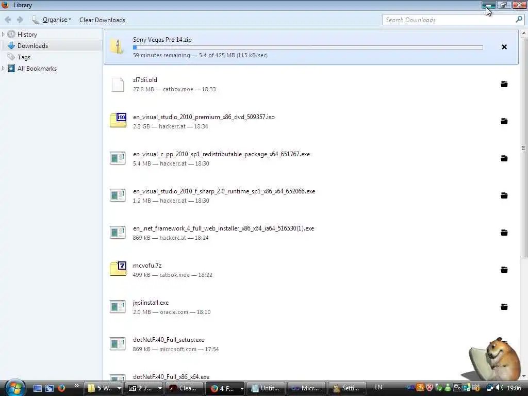Screen dimensions: 528x396
Task: Click the volume speaker tray icon
Action: [x=499, y=388]
